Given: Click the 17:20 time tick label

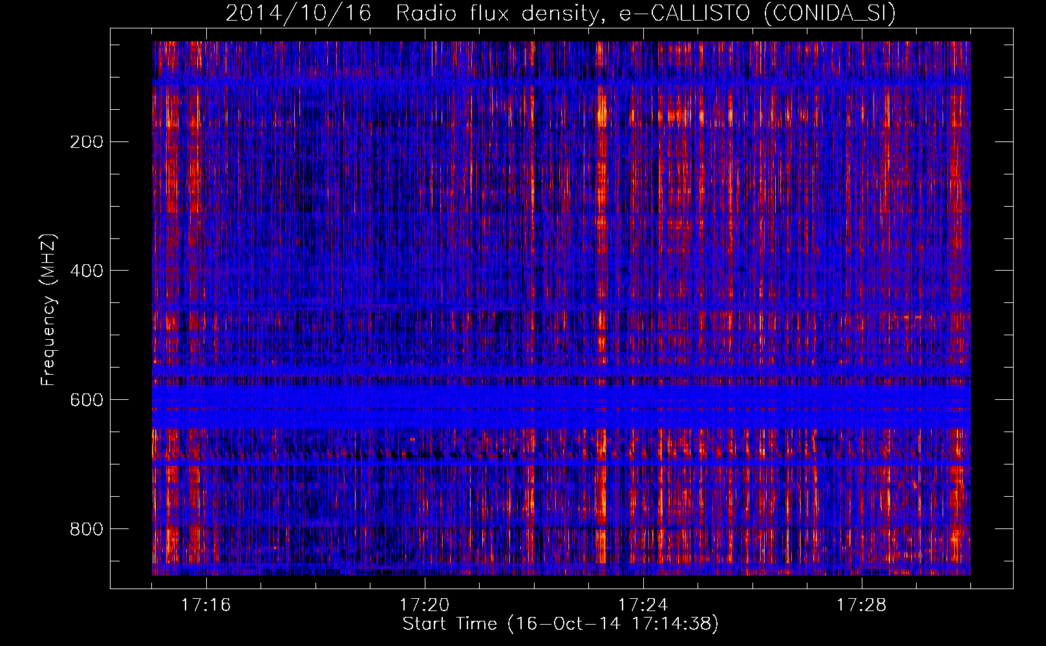Looking at the screenshot, I should point(424,605).
